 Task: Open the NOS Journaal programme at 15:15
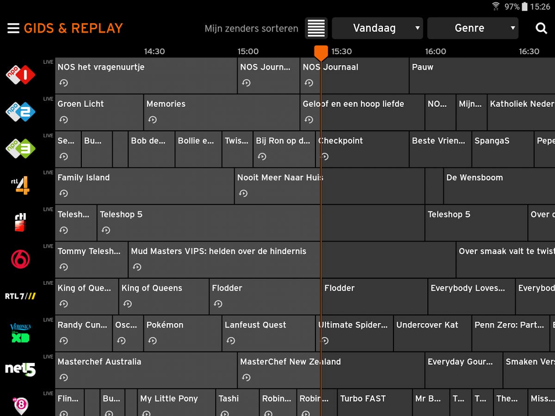[354, 75]
